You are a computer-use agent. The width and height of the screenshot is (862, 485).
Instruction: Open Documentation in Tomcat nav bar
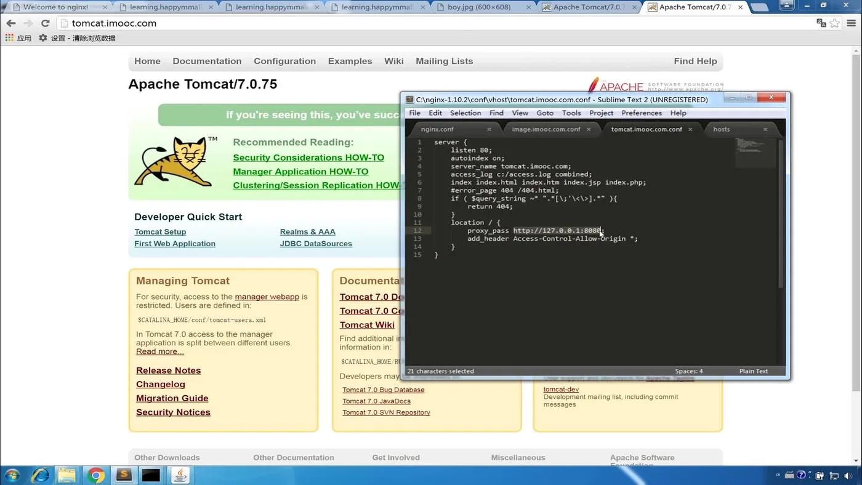207,62
